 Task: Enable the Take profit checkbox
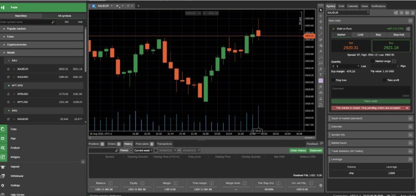coord(384,80)
